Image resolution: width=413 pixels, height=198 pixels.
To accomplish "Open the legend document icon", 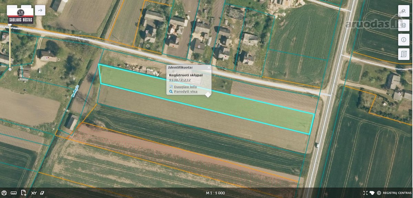I will pyautogui.click(x=403, y=54).
